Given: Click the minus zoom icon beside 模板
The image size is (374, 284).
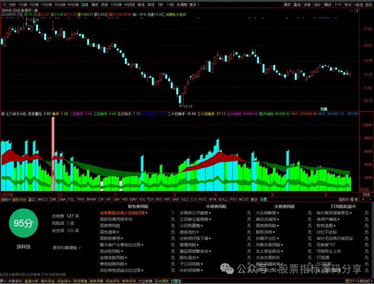Looking at the screenshot, I should click(x=370, y=199).
